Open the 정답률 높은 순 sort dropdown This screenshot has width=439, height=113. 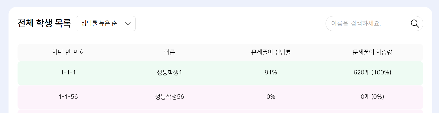click(105, 24)
